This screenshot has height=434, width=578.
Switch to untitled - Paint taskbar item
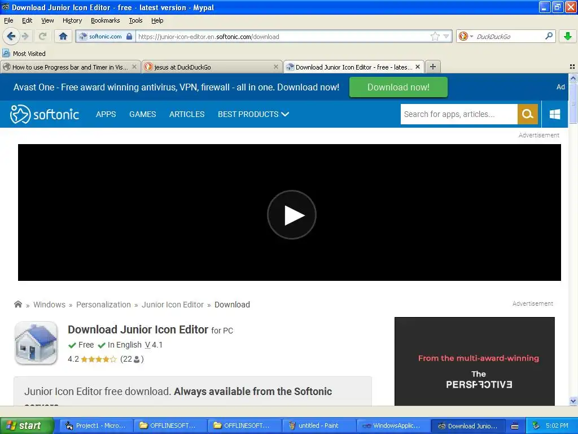point(318,426)
